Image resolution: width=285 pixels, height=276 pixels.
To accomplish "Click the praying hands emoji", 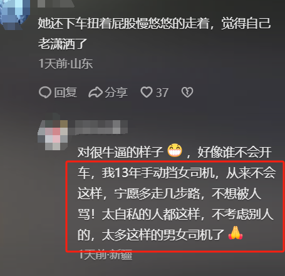I will click(x=236, y=233).
